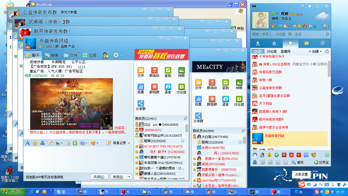The width and height of the screenshot is (348, 196).
Task: Switch to the 聊天 tab
Action: click(33, 55)
